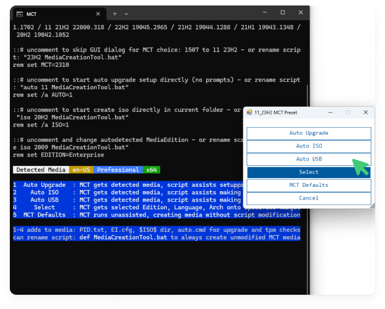
Task: Switch to the MCT terminal tab
Action: (x=60, y=14)
